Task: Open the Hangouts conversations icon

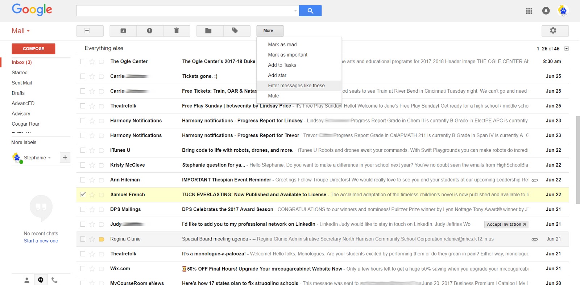Action: (x=41, y=280)
